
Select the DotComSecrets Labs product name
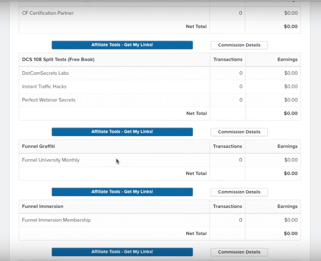(x=45, y=73)
